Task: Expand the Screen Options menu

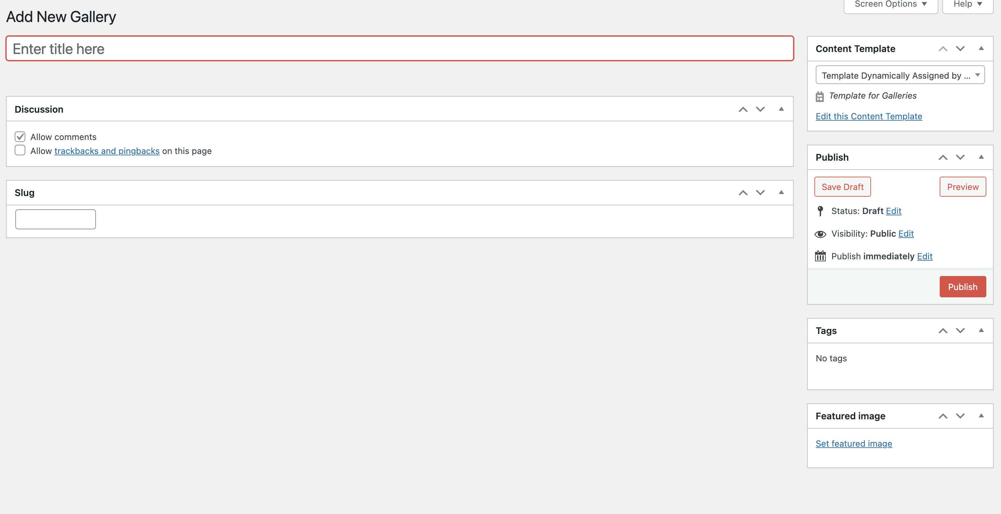Action: [891, 5]
